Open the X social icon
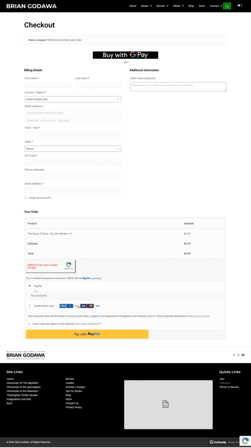The width and height of the screenshot is (251, 448). [x=238, y=355]
